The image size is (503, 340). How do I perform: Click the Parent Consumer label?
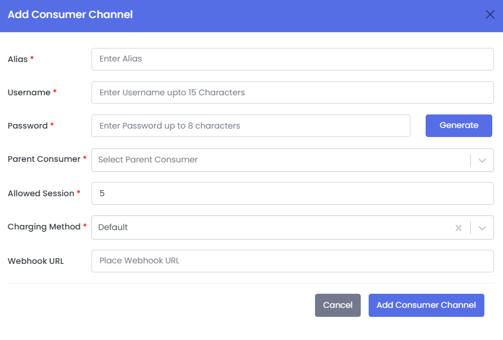click(x=44, y=160)
